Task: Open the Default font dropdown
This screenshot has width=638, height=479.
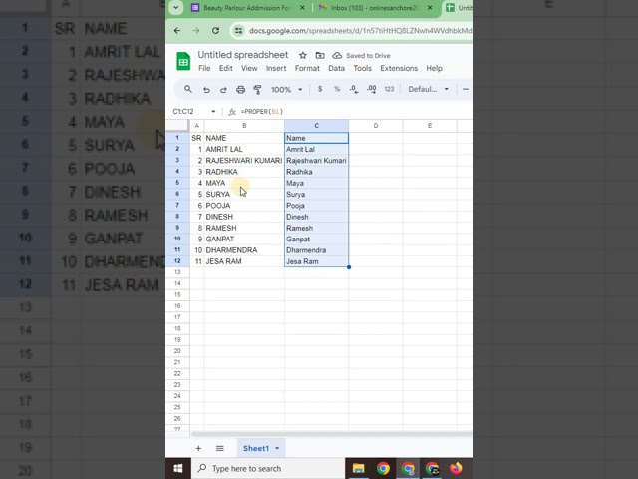Action: click(428, 89)
